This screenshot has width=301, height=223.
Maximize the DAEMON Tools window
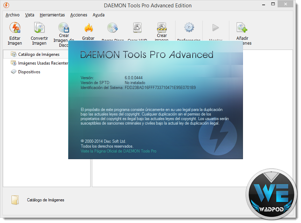pos(273,4)
